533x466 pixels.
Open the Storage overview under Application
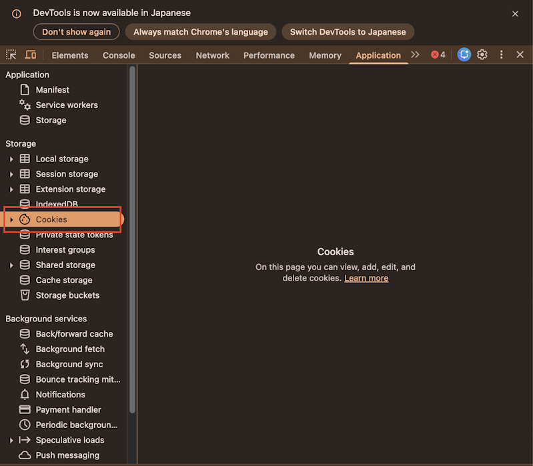tap(51, 120)
